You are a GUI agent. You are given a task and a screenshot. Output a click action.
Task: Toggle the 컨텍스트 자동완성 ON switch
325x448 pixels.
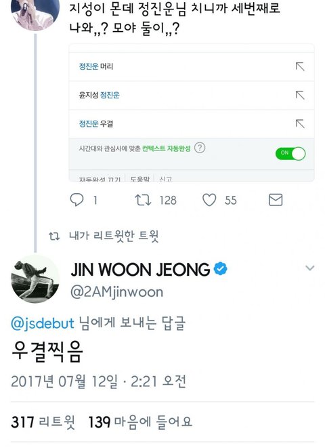(x=290, y=153)
